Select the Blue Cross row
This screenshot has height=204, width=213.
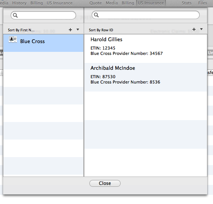43,43
